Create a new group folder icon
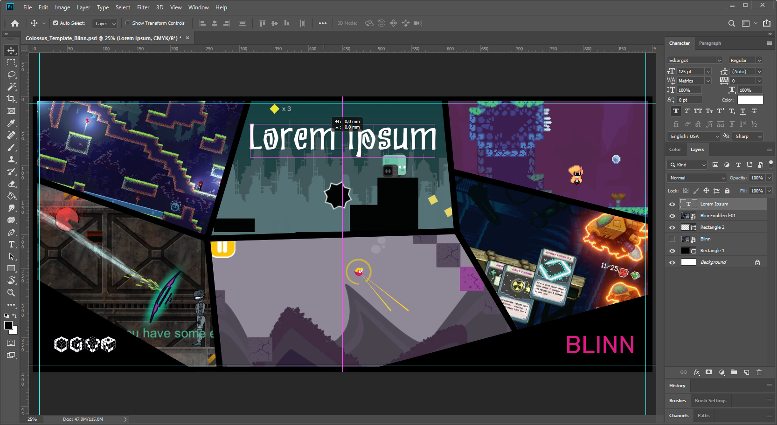Image resolution: width=777 pixels, height=425 pixels. click(x=734, y=372)
